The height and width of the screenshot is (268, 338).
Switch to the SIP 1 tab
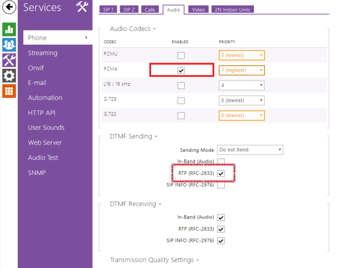108,9
